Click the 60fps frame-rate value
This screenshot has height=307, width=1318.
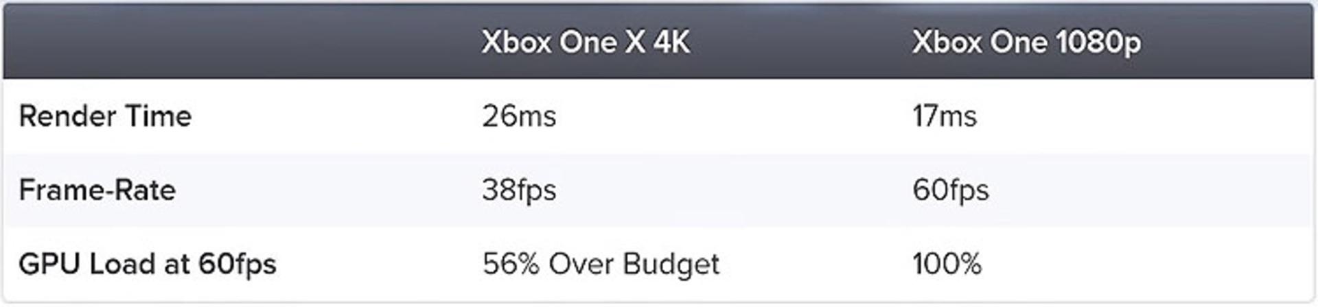click(951, 190)
